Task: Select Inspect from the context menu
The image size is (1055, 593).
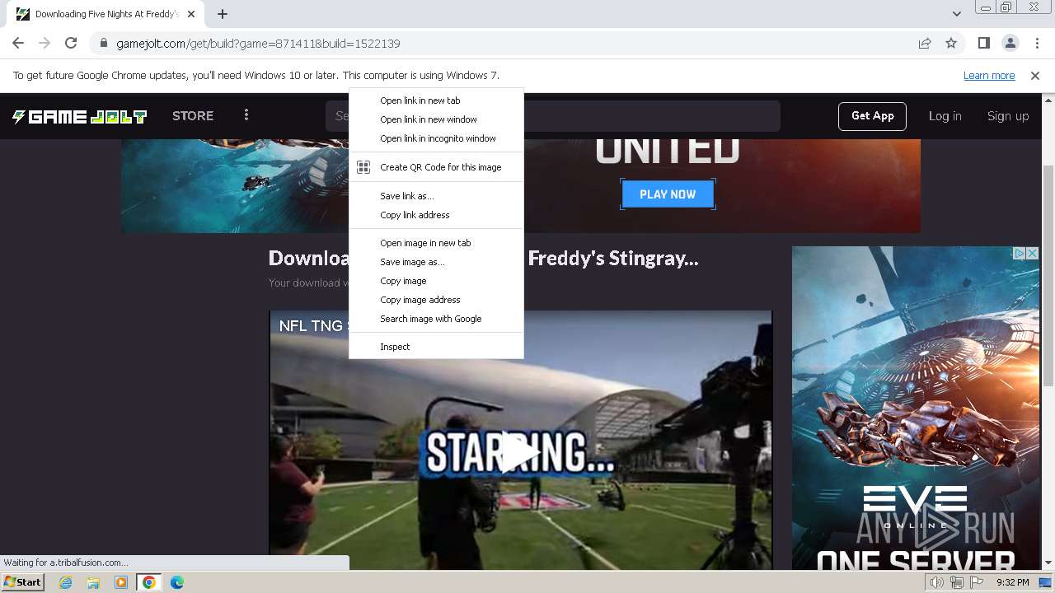Action: click(x=436, y=347)
